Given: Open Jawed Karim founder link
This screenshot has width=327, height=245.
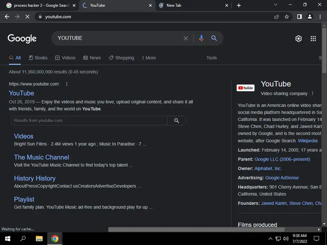Looking at the screenshot, I should tap(274, 203).
